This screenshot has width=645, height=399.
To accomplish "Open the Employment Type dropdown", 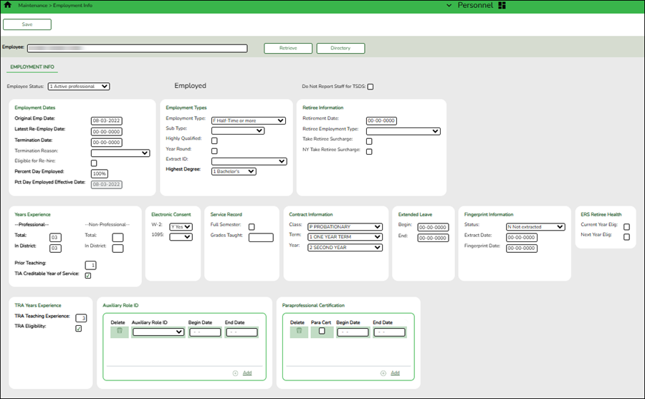I will point(249,120).
